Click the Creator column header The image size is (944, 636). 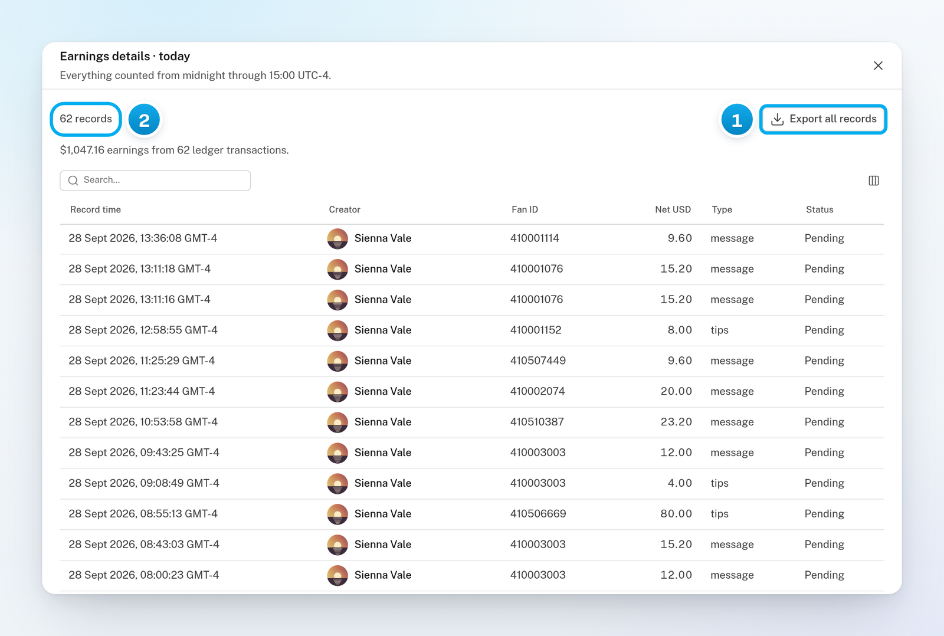coord(345,209)
